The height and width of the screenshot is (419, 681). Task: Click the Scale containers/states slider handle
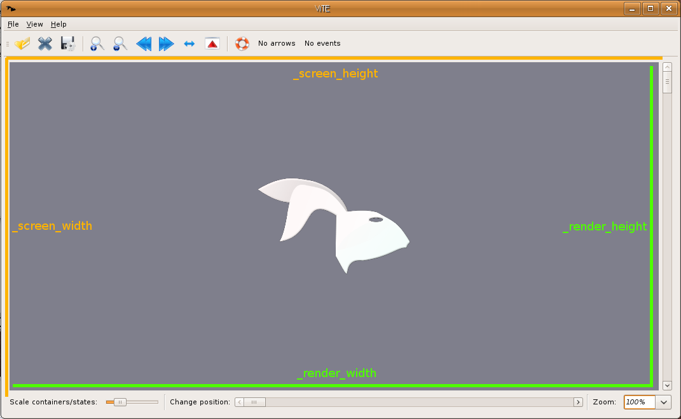[x=120, y=402]
